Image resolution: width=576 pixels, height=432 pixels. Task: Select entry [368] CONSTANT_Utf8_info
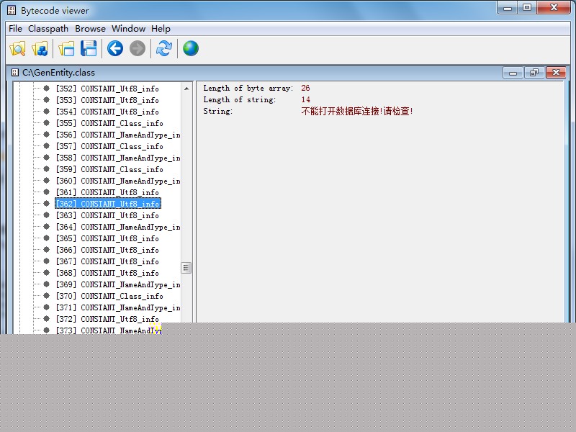tap(107, 273)
